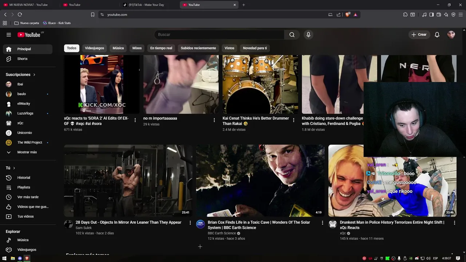Open The Wild Project subscription
This screenshot has width=466, height=262.
(28, 142)
